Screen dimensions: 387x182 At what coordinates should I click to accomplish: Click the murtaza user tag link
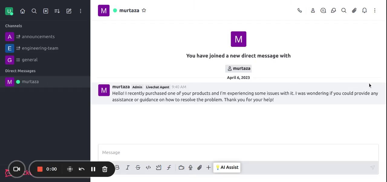pyautogui.click(x=239, y=69)
